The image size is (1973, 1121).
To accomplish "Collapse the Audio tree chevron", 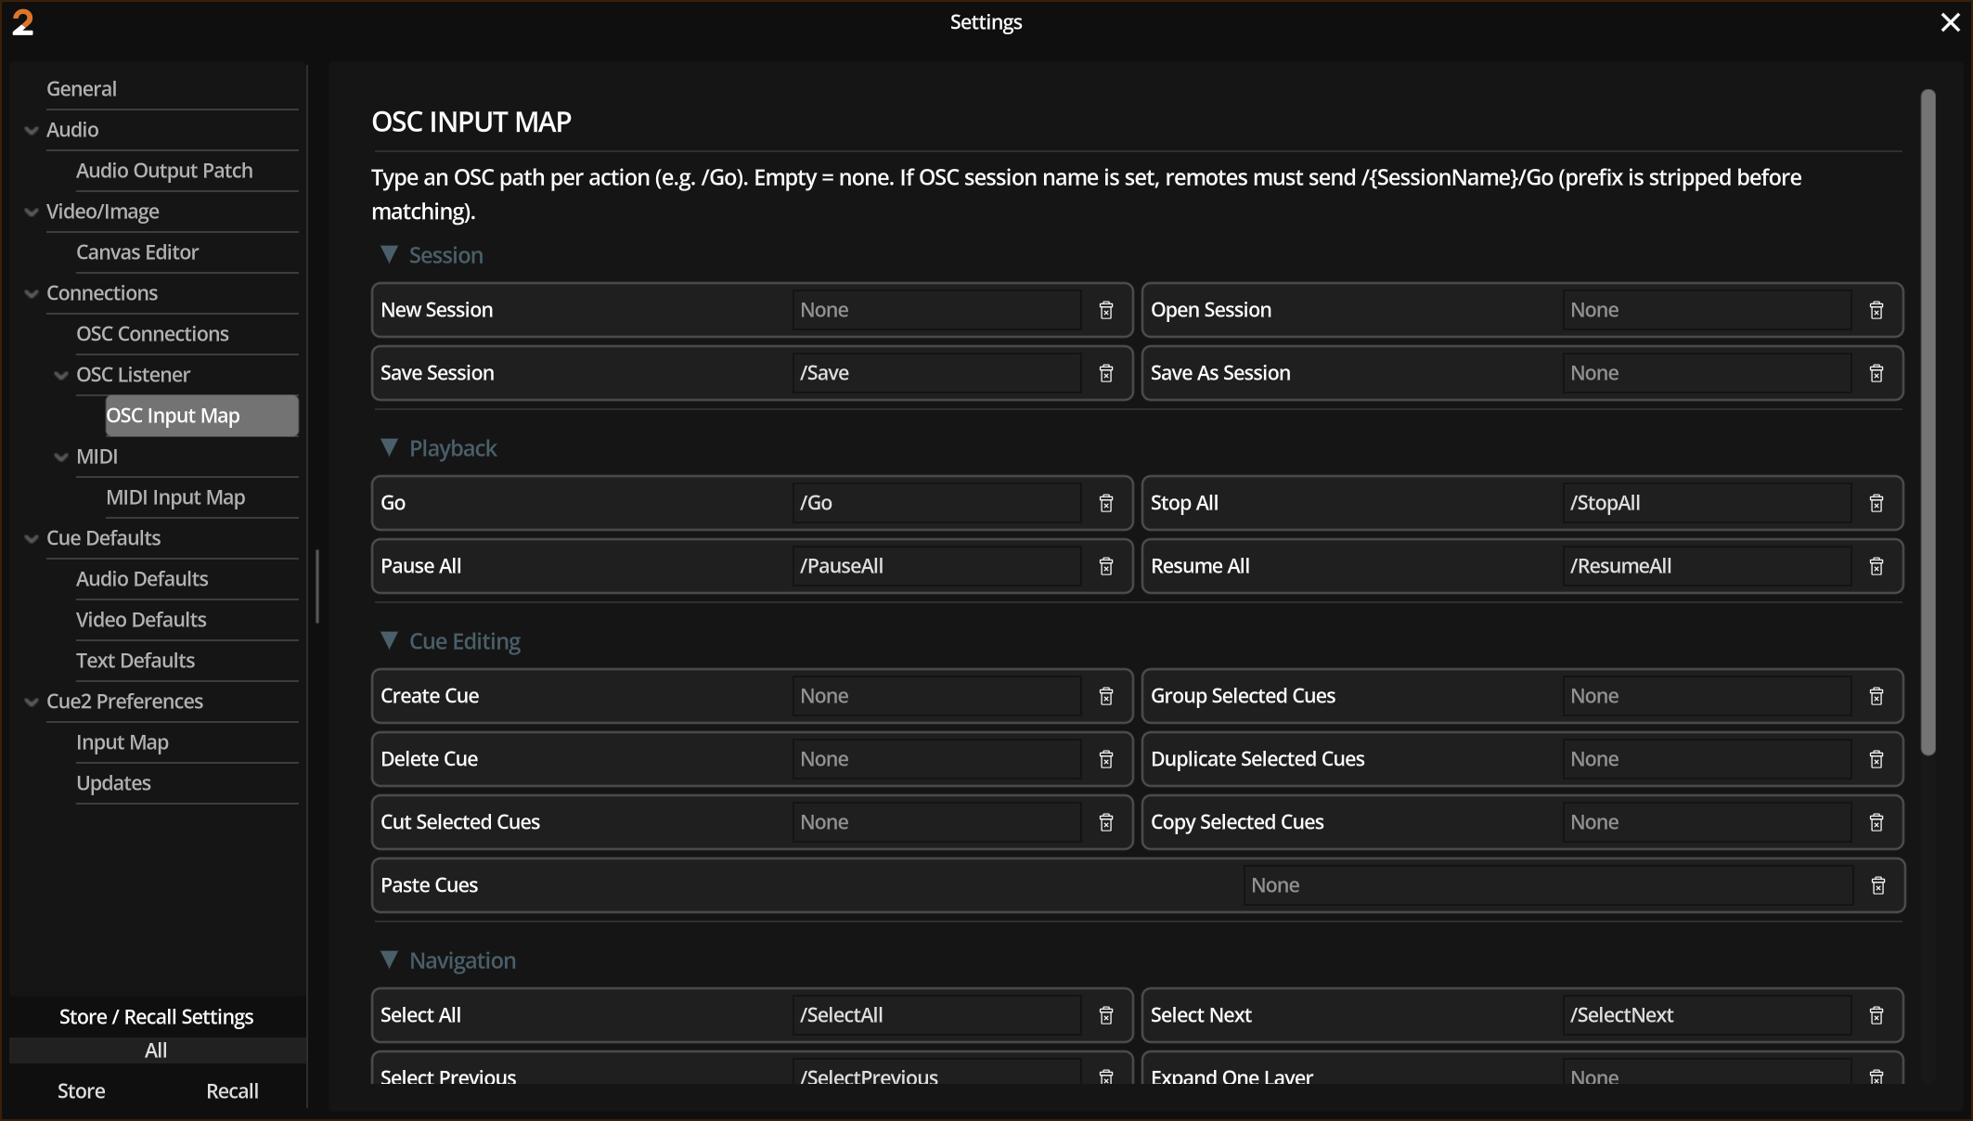I will [32, 131].
